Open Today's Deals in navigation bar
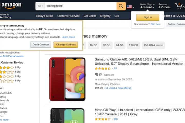Viewport: 185px width, 123px height. pos(44,16)
